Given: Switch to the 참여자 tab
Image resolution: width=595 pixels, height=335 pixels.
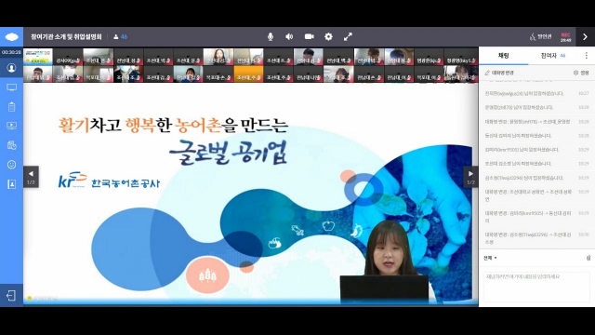Looking at the screenshot, I should click(552, 56).
